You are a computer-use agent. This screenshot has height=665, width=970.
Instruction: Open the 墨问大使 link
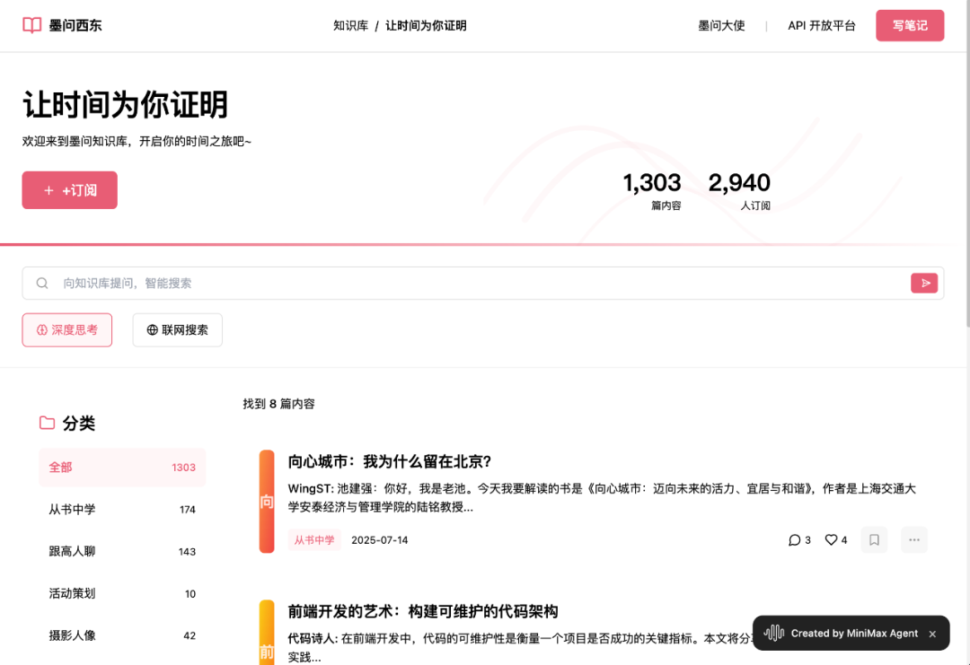click(721, 25)
